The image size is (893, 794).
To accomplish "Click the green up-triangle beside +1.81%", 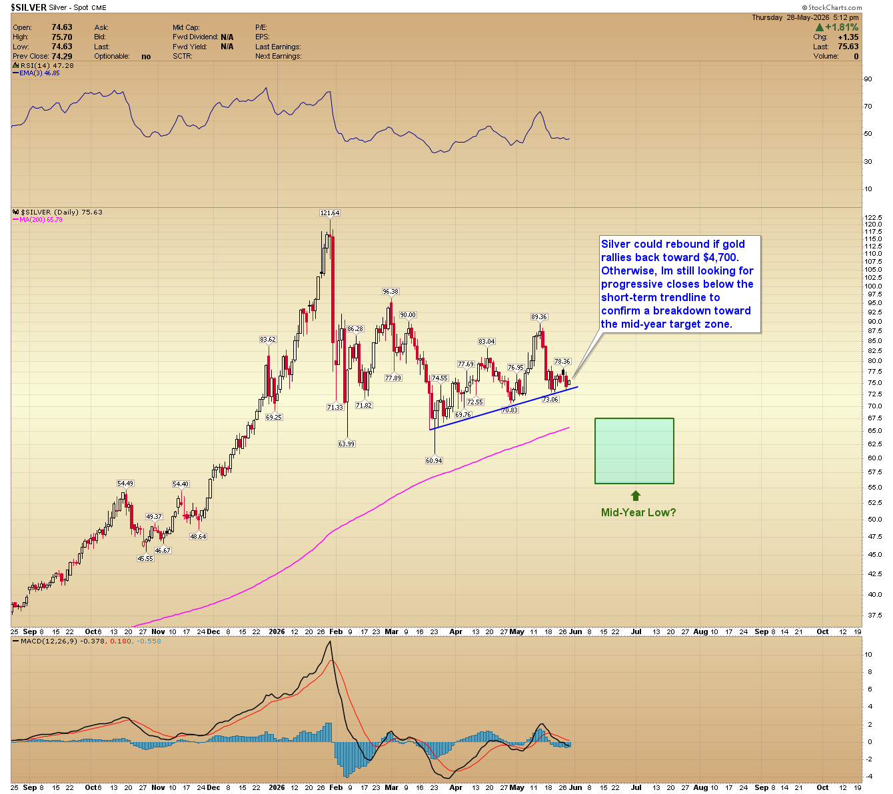I will click(x=819, y=27).
